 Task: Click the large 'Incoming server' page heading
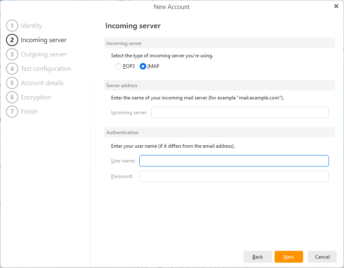133,26
